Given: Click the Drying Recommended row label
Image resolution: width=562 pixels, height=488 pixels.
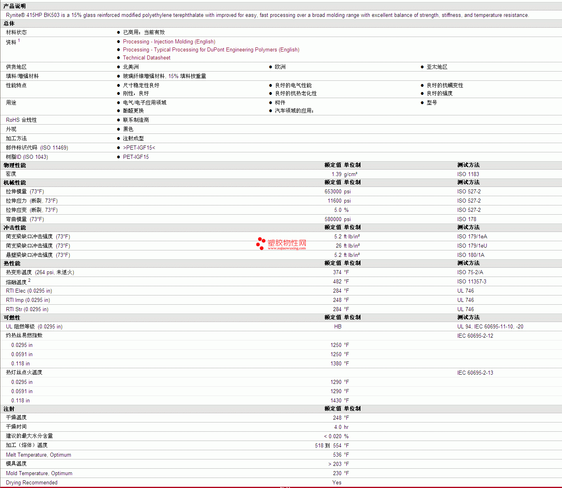Looking at the screenshot, I should [32, 483].
